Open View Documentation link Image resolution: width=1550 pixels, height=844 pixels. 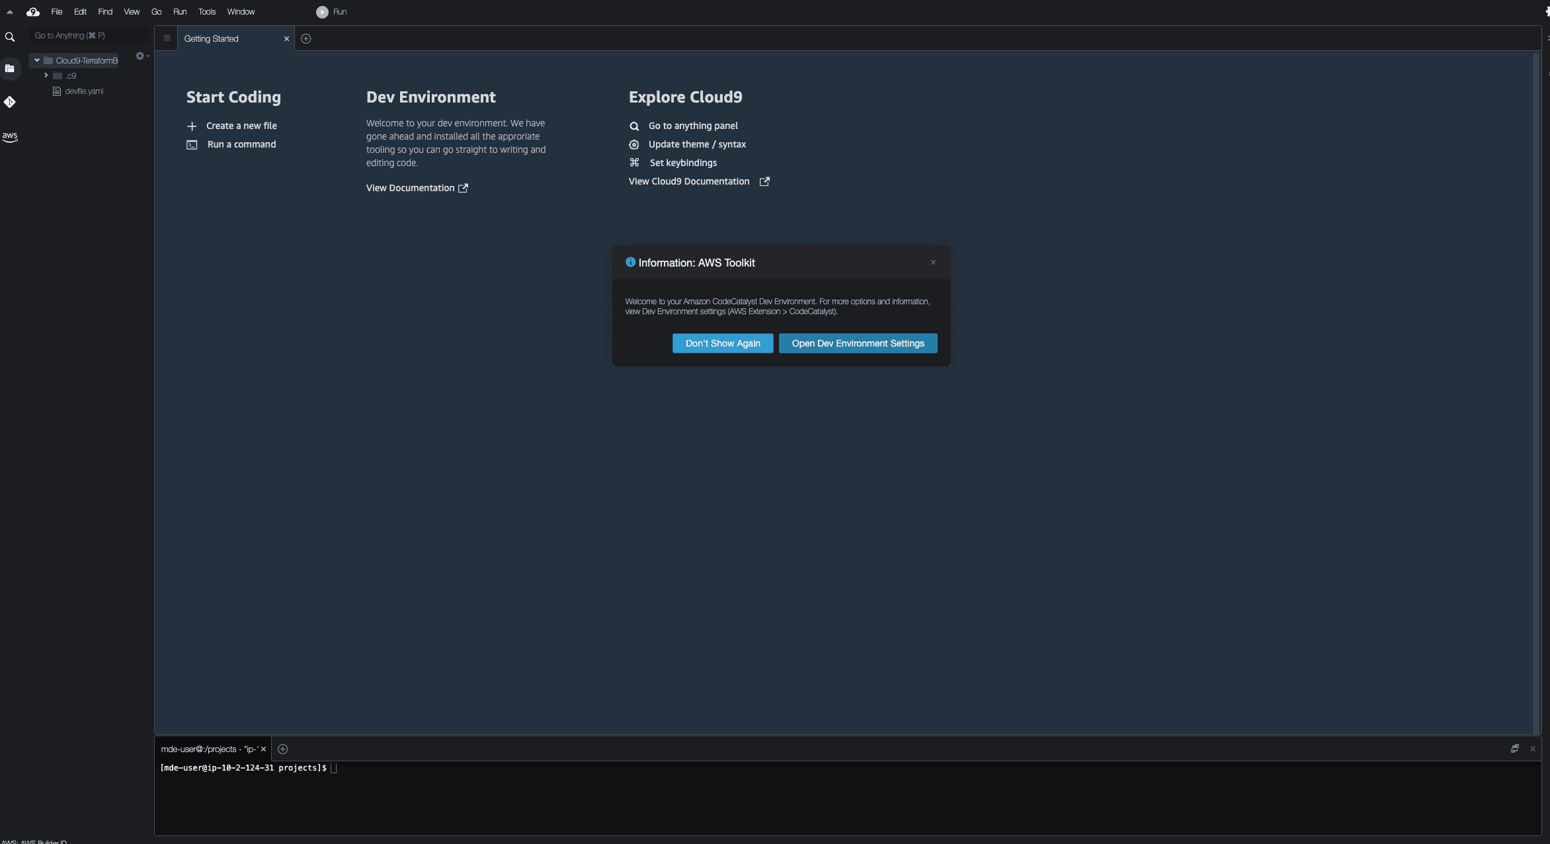tap(410, 188)
